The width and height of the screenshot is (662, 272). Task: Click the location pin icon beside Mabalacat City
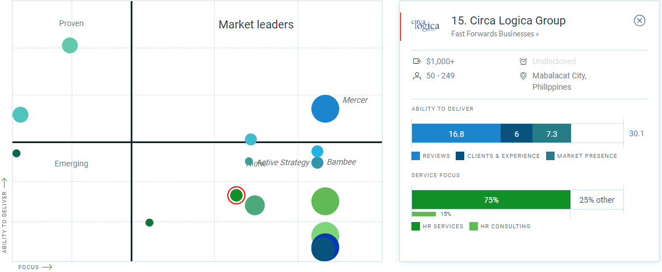(523, 76)
